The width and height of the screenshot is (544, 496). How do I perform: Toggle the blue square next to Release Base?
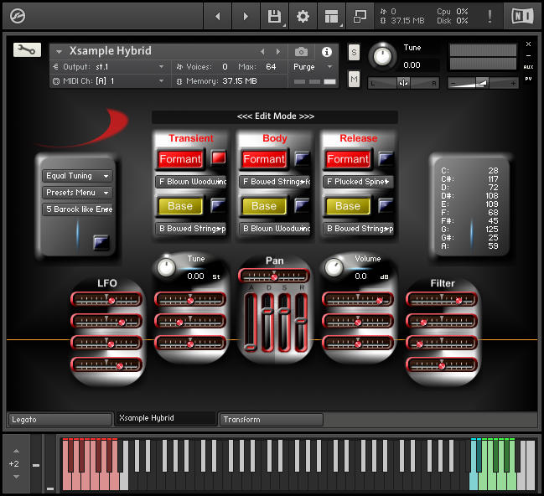click(x=386, y=205)
